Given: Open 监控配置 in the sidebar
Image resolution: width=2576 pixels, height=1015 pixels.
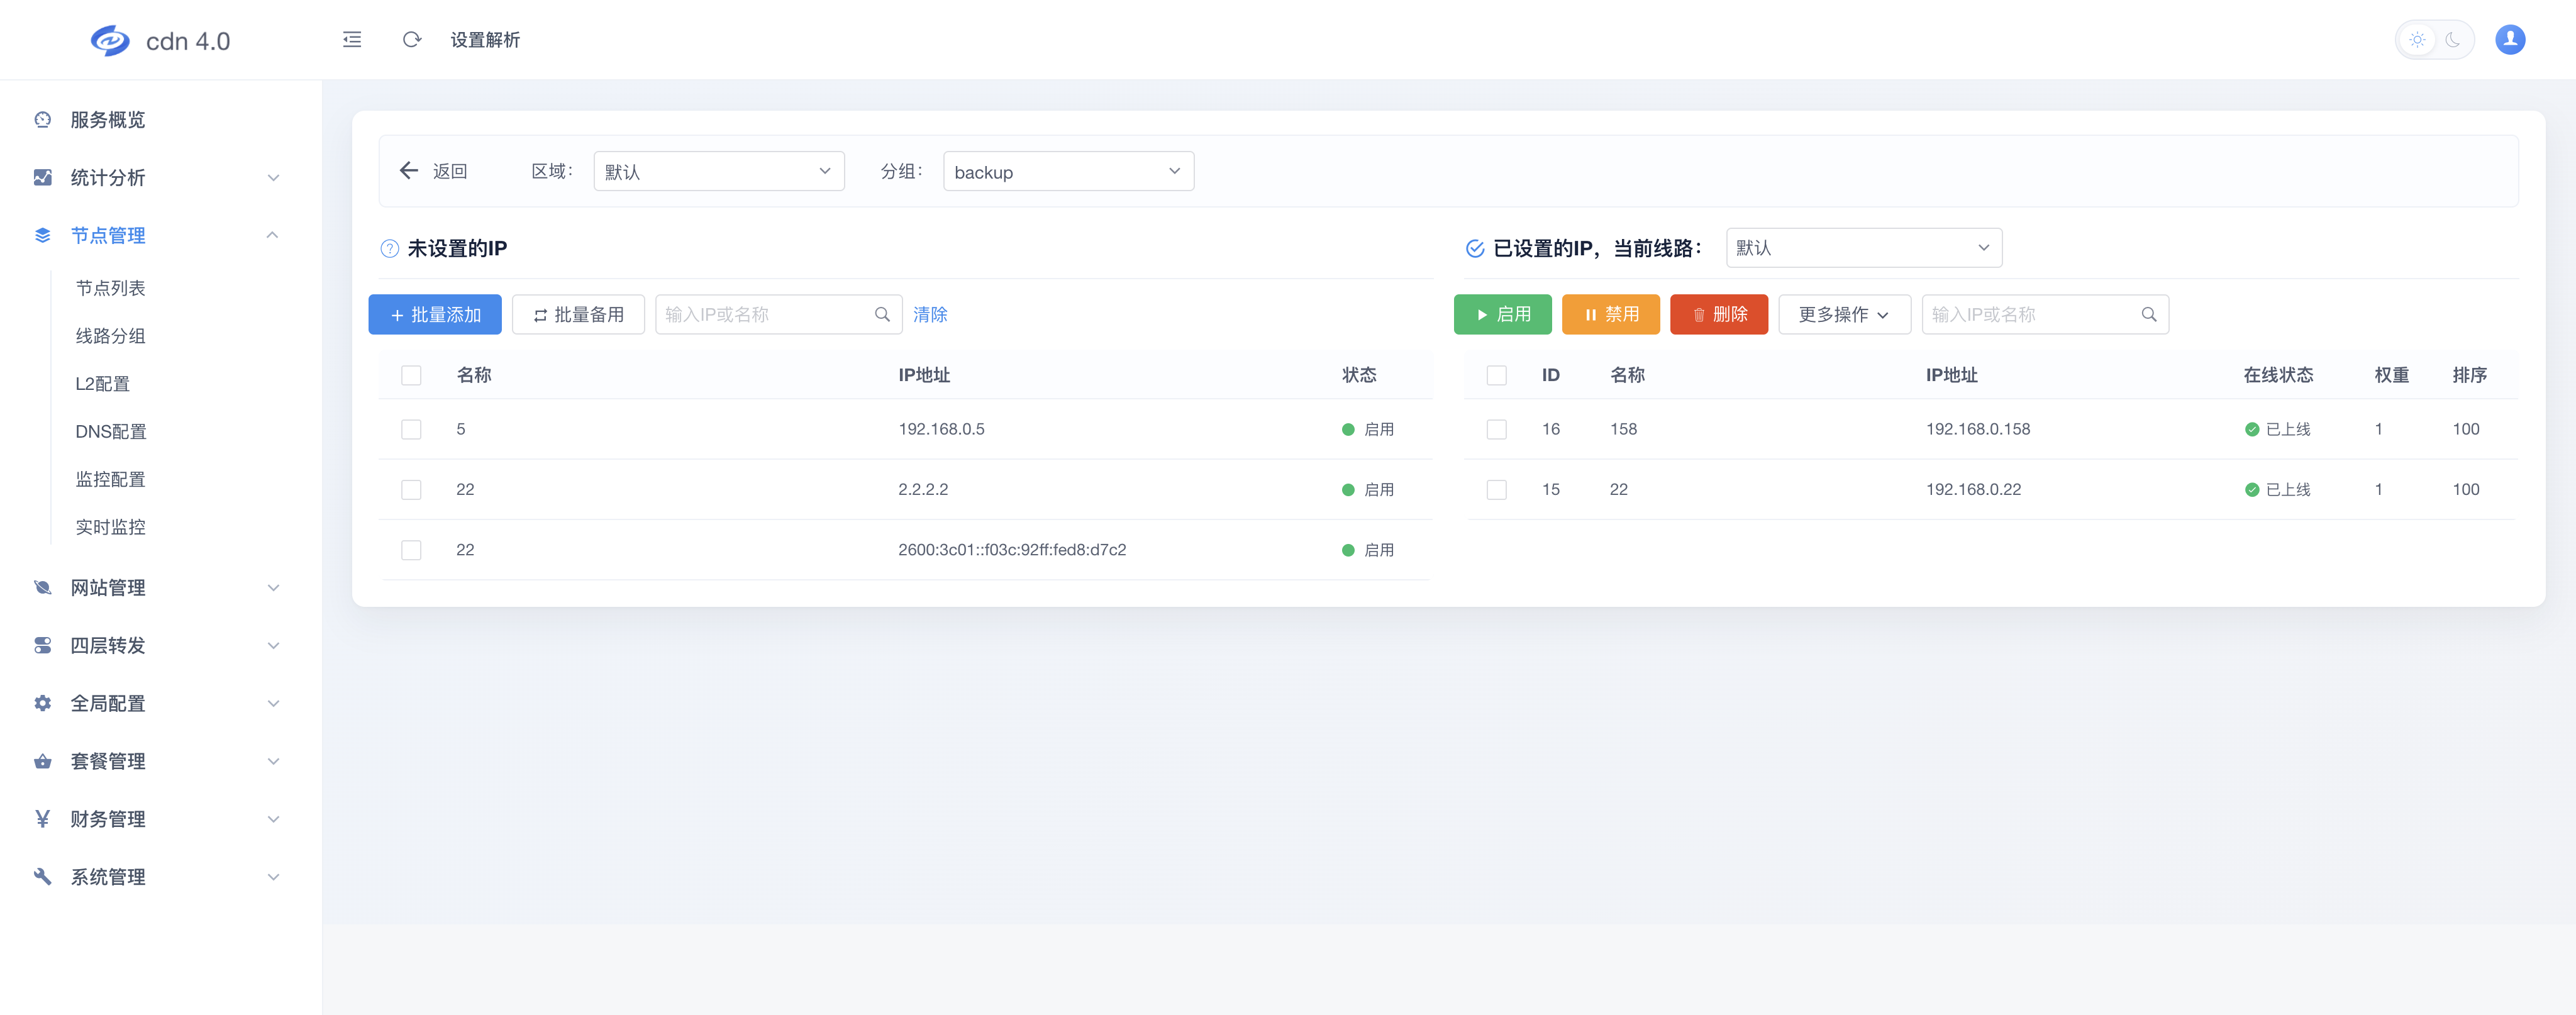Looking at the screenshot, I should pos(111,480).
